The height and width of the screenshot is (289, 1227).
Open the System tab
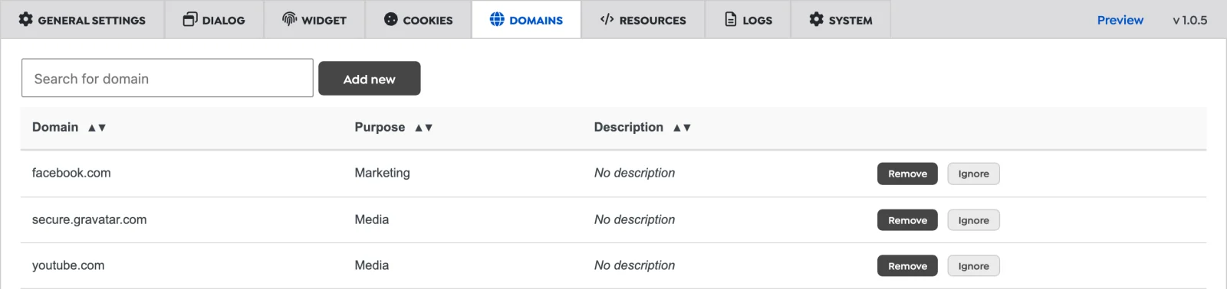840,20
